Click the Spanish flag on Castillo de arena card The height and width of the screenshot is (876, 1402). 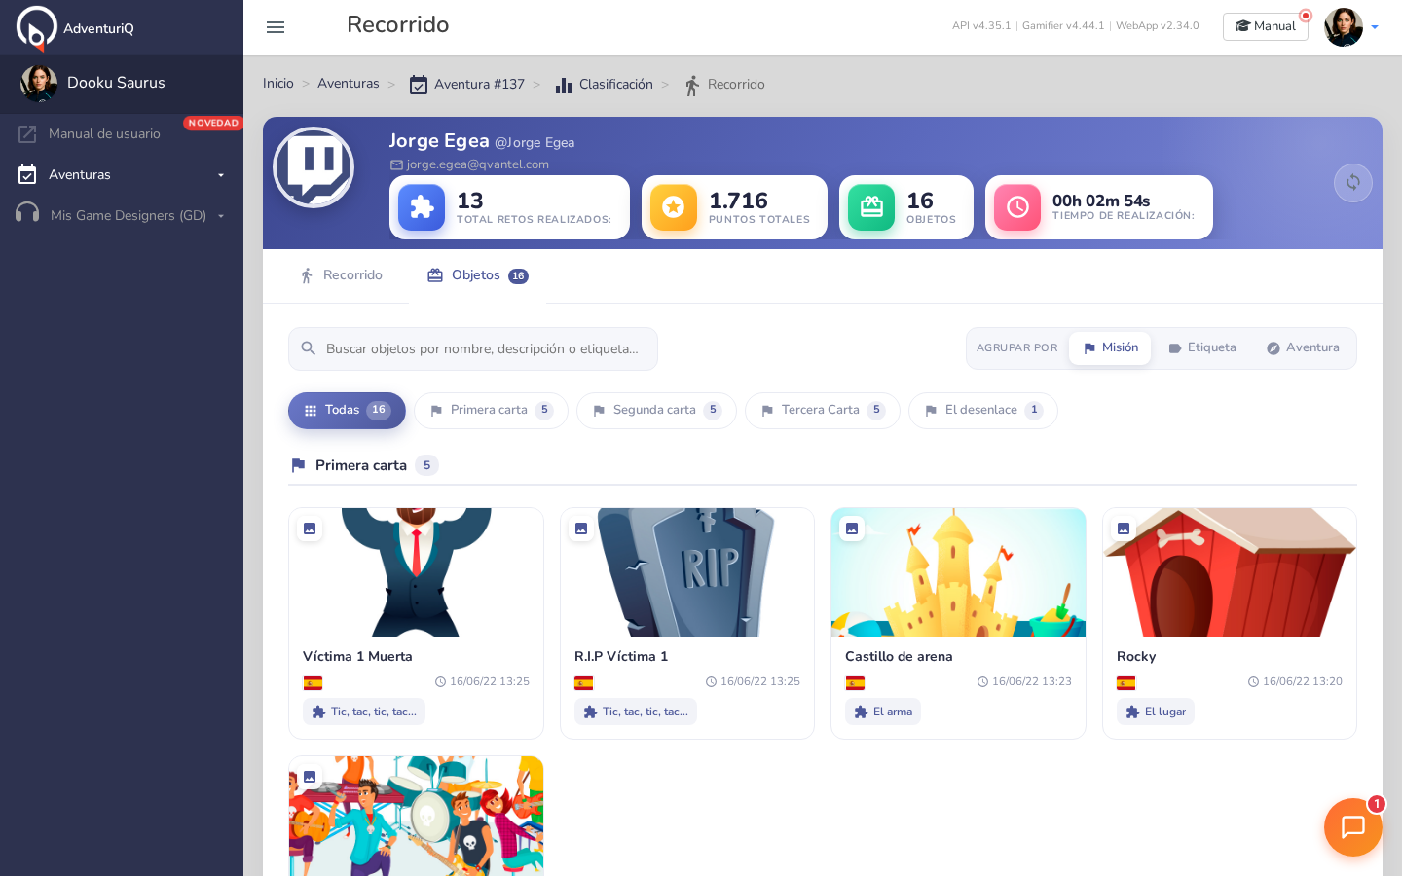pyautogui.click(x=855, y=683)
